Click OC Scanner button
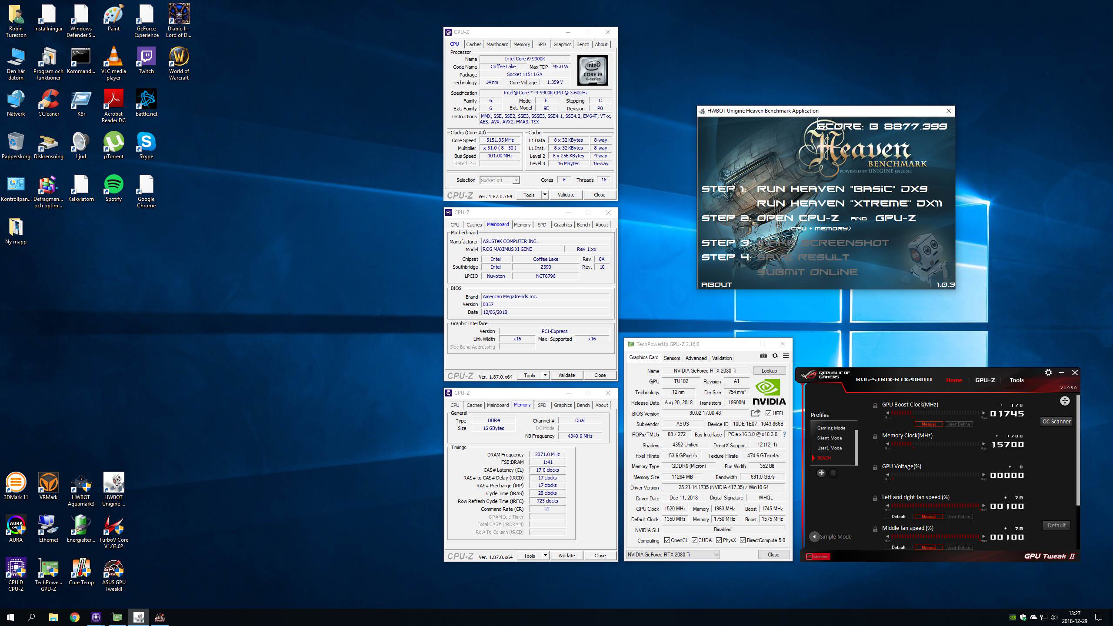The image size is (1113, 626). tap(1056, 421)
